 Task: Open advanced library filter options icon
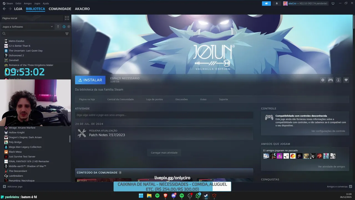click(x=67, y=34)
